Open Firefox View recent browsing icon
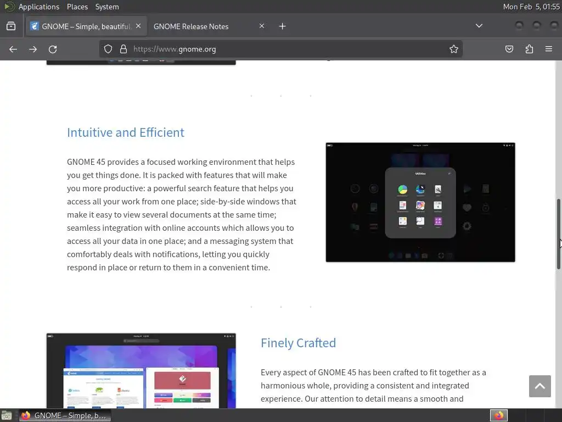This screenshot has height=422, width=562. point(11,26)
